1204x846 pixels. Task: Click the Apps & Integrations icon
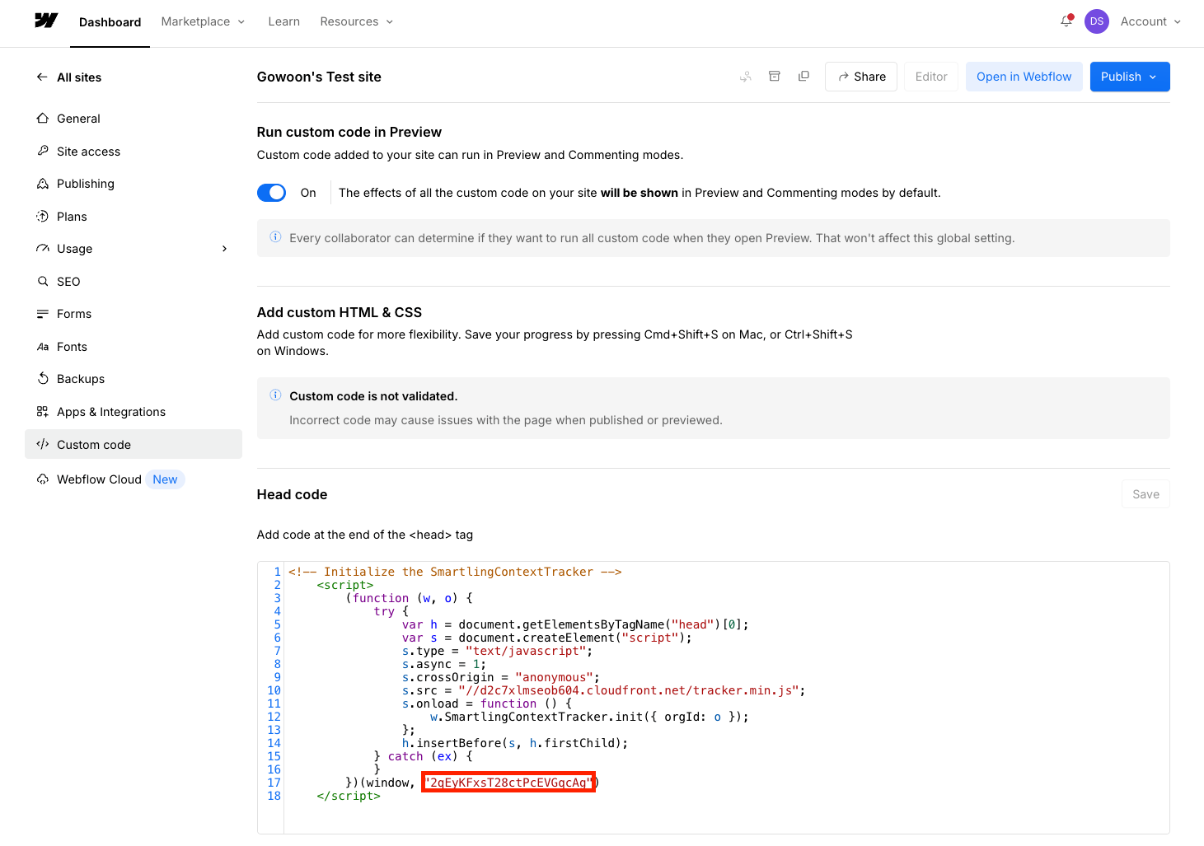point(43,412)
